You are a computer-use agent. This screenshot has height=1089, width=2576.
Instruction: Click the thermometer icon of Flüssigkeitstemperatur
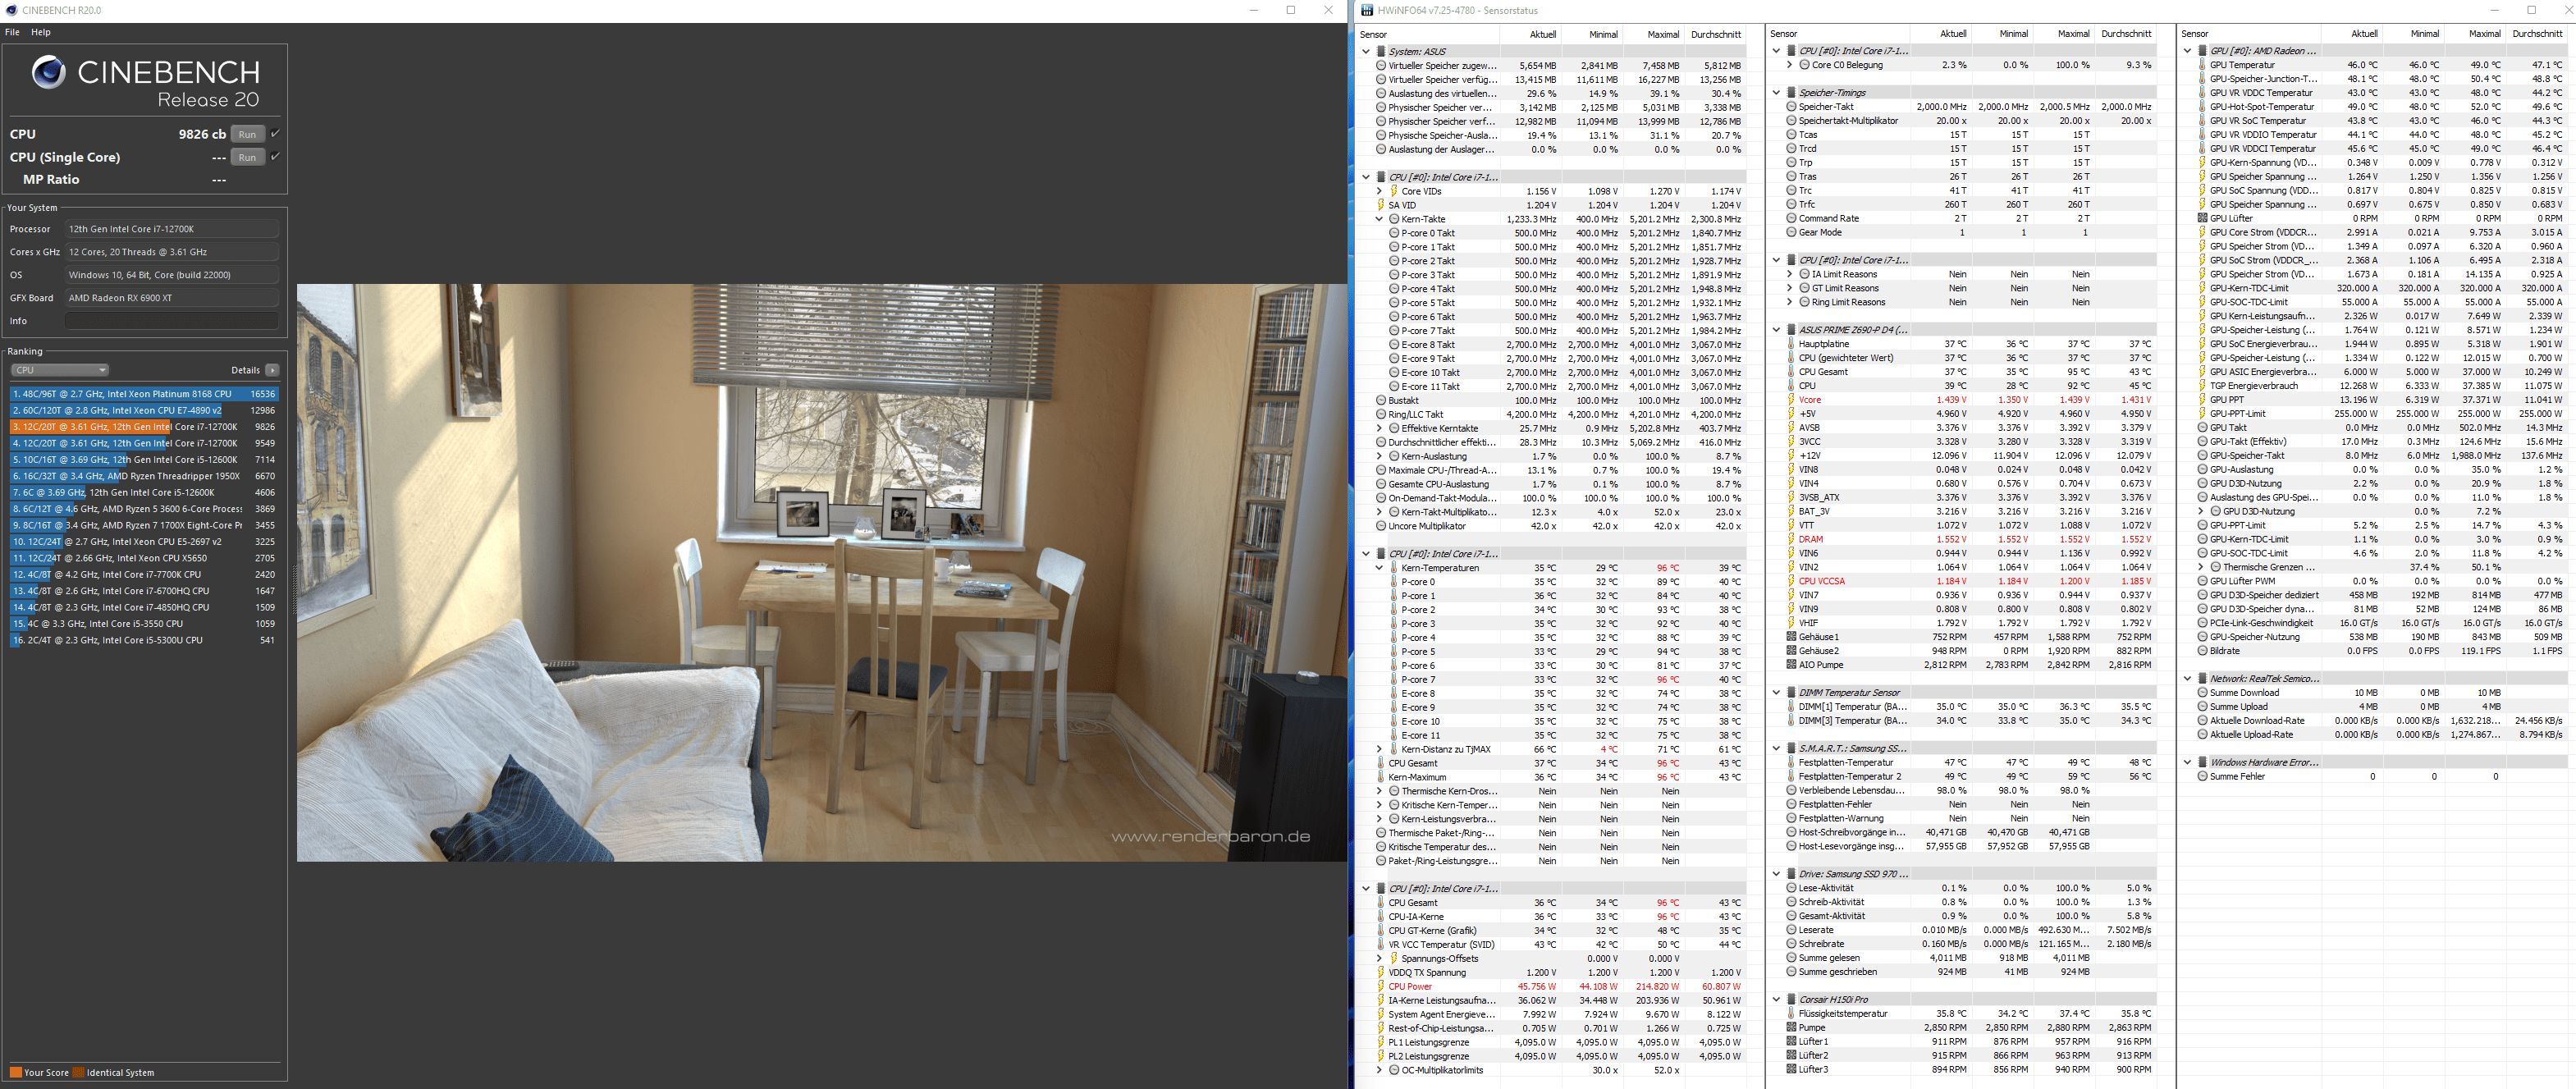(x=1791, y=1014)
